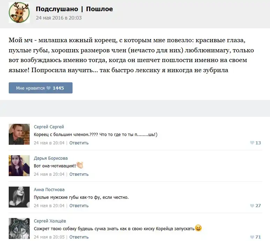Click Ответить under Дарья Борисова's comment
The height and width of the screenshot is (241, 270).
coord(79,174)
